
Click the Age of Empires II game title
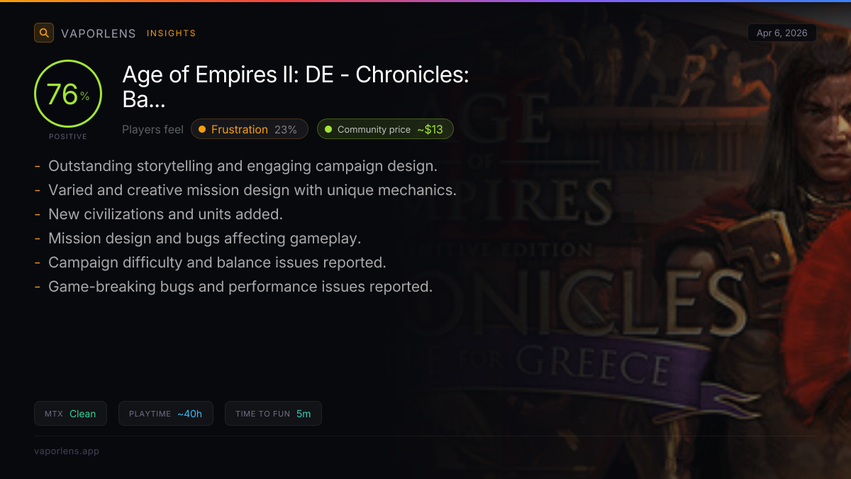coord(295,87)
